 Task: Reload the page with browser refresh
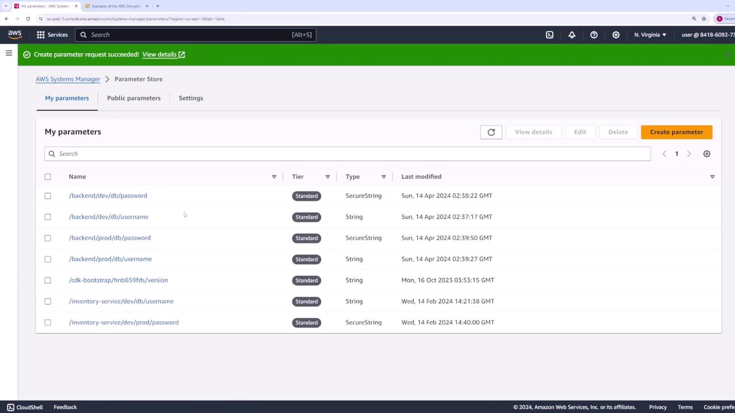click(x=28, y=18)
